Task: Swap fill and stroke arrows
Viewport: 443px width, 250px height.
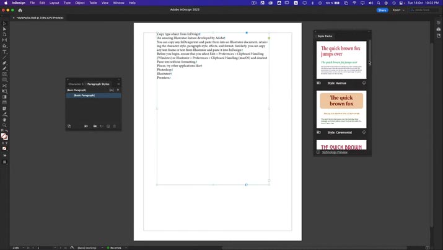Action: tap(6, 131)
